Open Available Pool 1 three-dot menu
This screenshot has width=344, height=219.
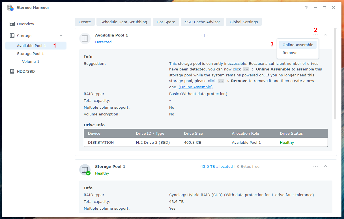(x=315, y=35)
